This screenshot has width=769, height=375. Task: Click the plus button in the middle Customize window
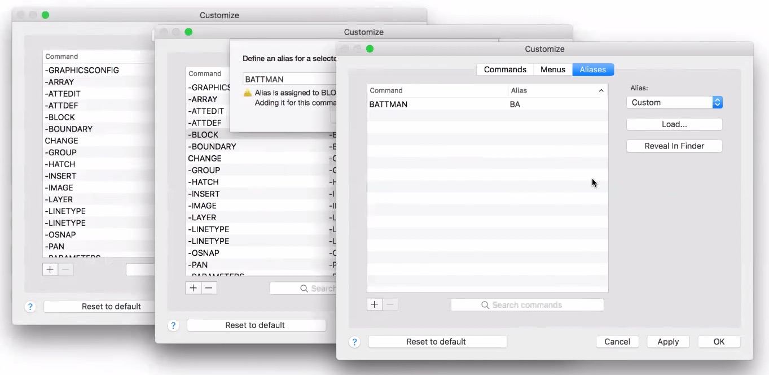[x=194, y=288]
